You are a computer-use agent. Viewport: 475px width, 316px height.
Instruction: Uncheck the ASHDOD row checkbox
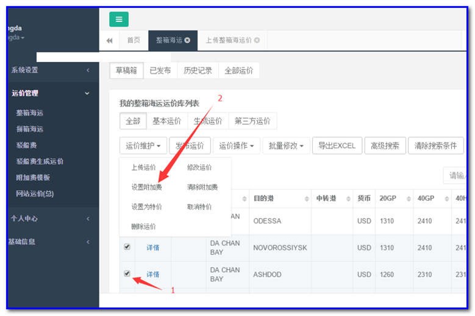click(127, 273)
